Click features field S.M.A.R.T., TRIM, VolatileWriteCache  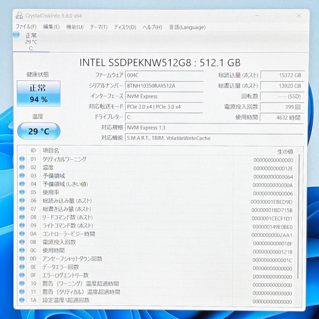coord(214,138)
